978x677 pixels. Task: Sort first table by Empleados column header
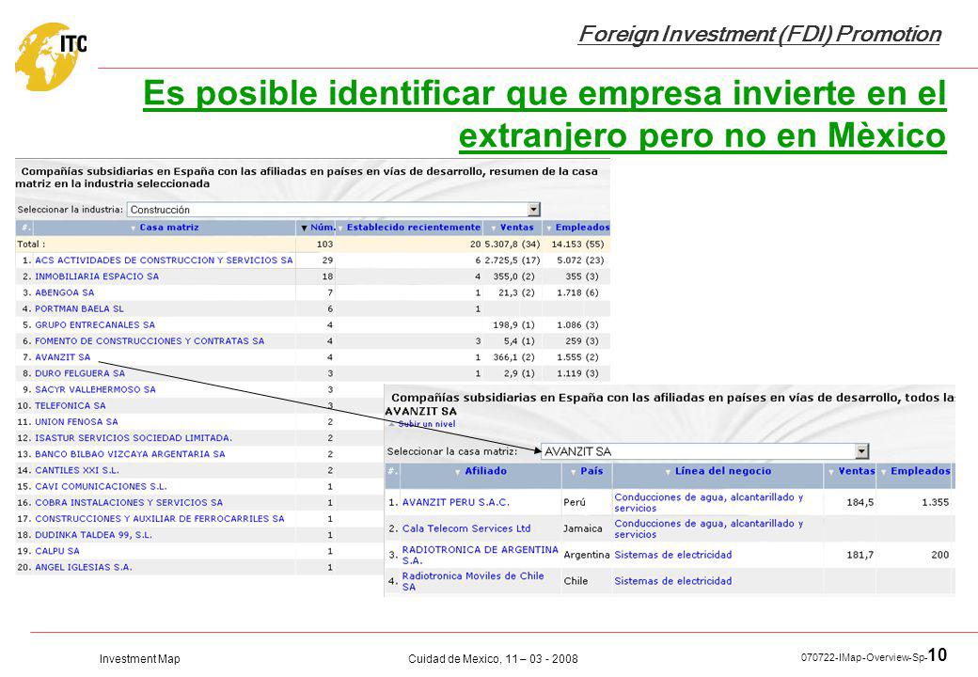click(x=582, y=228)
